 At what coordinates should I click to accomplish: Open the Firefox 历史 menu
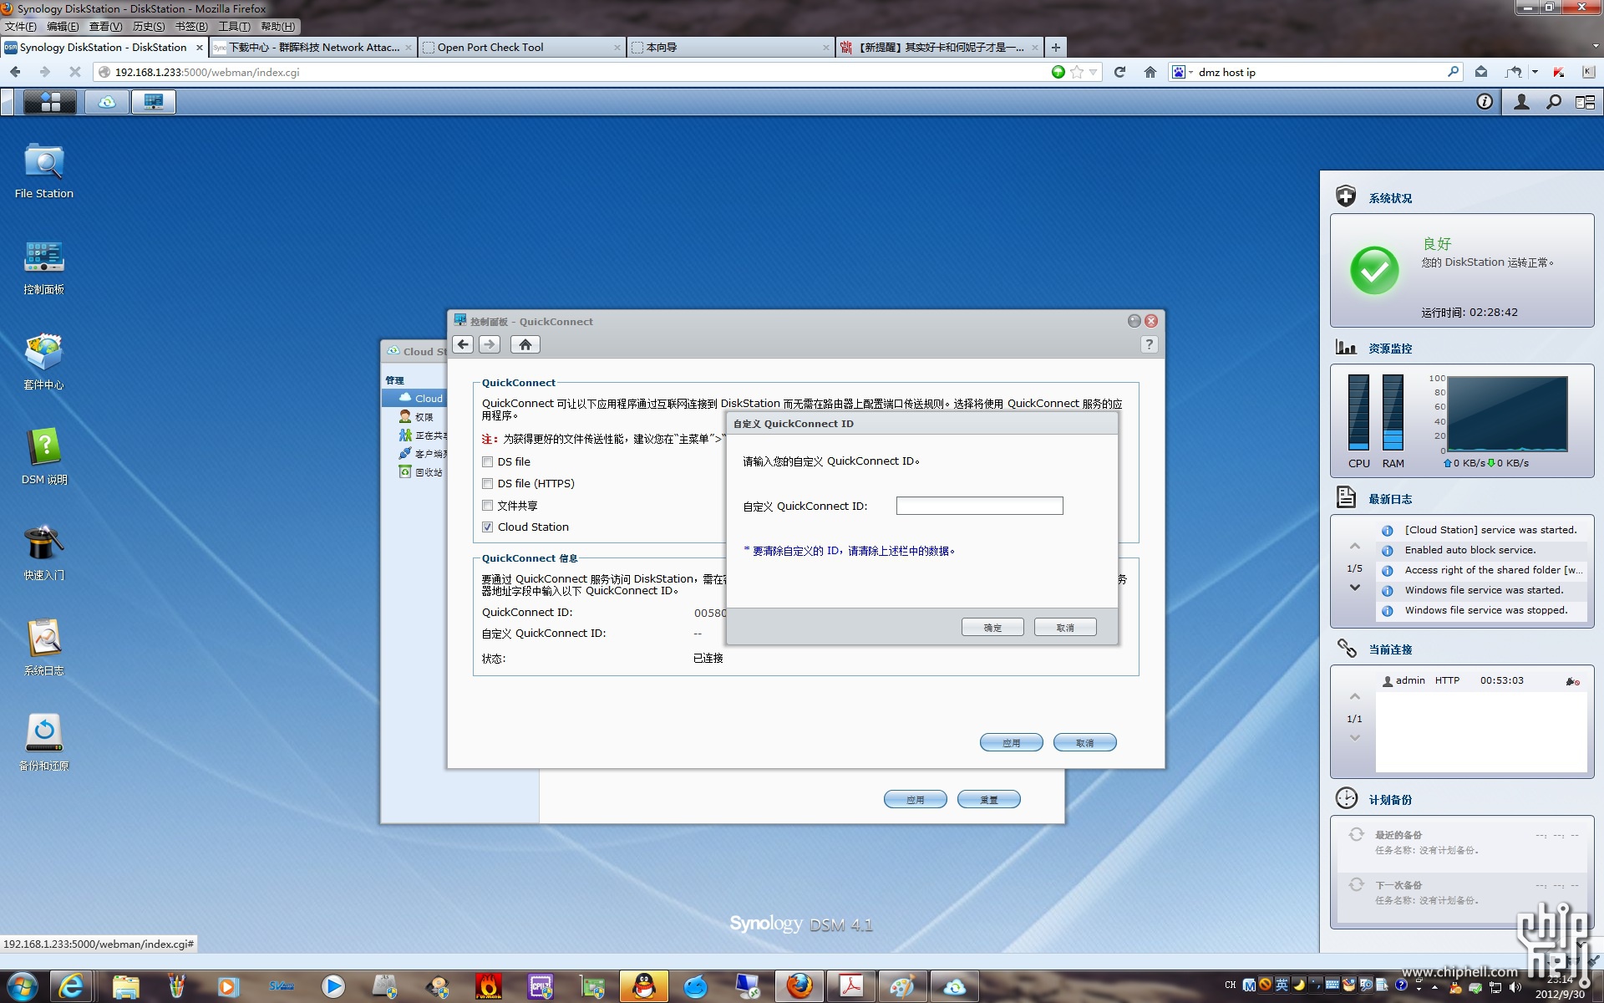point(149,27)
